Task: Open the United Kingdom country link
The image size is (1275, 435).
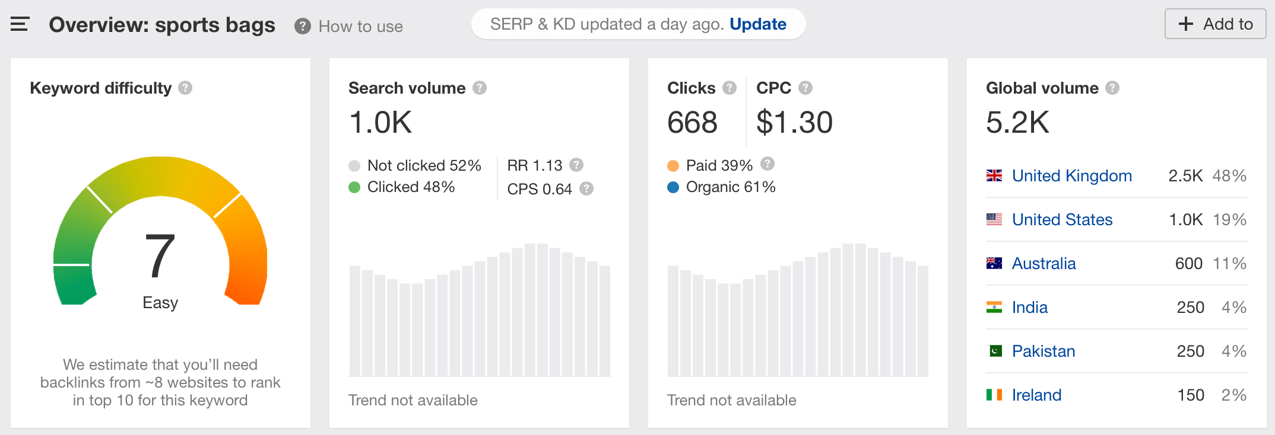Action: pos(1071,176)
